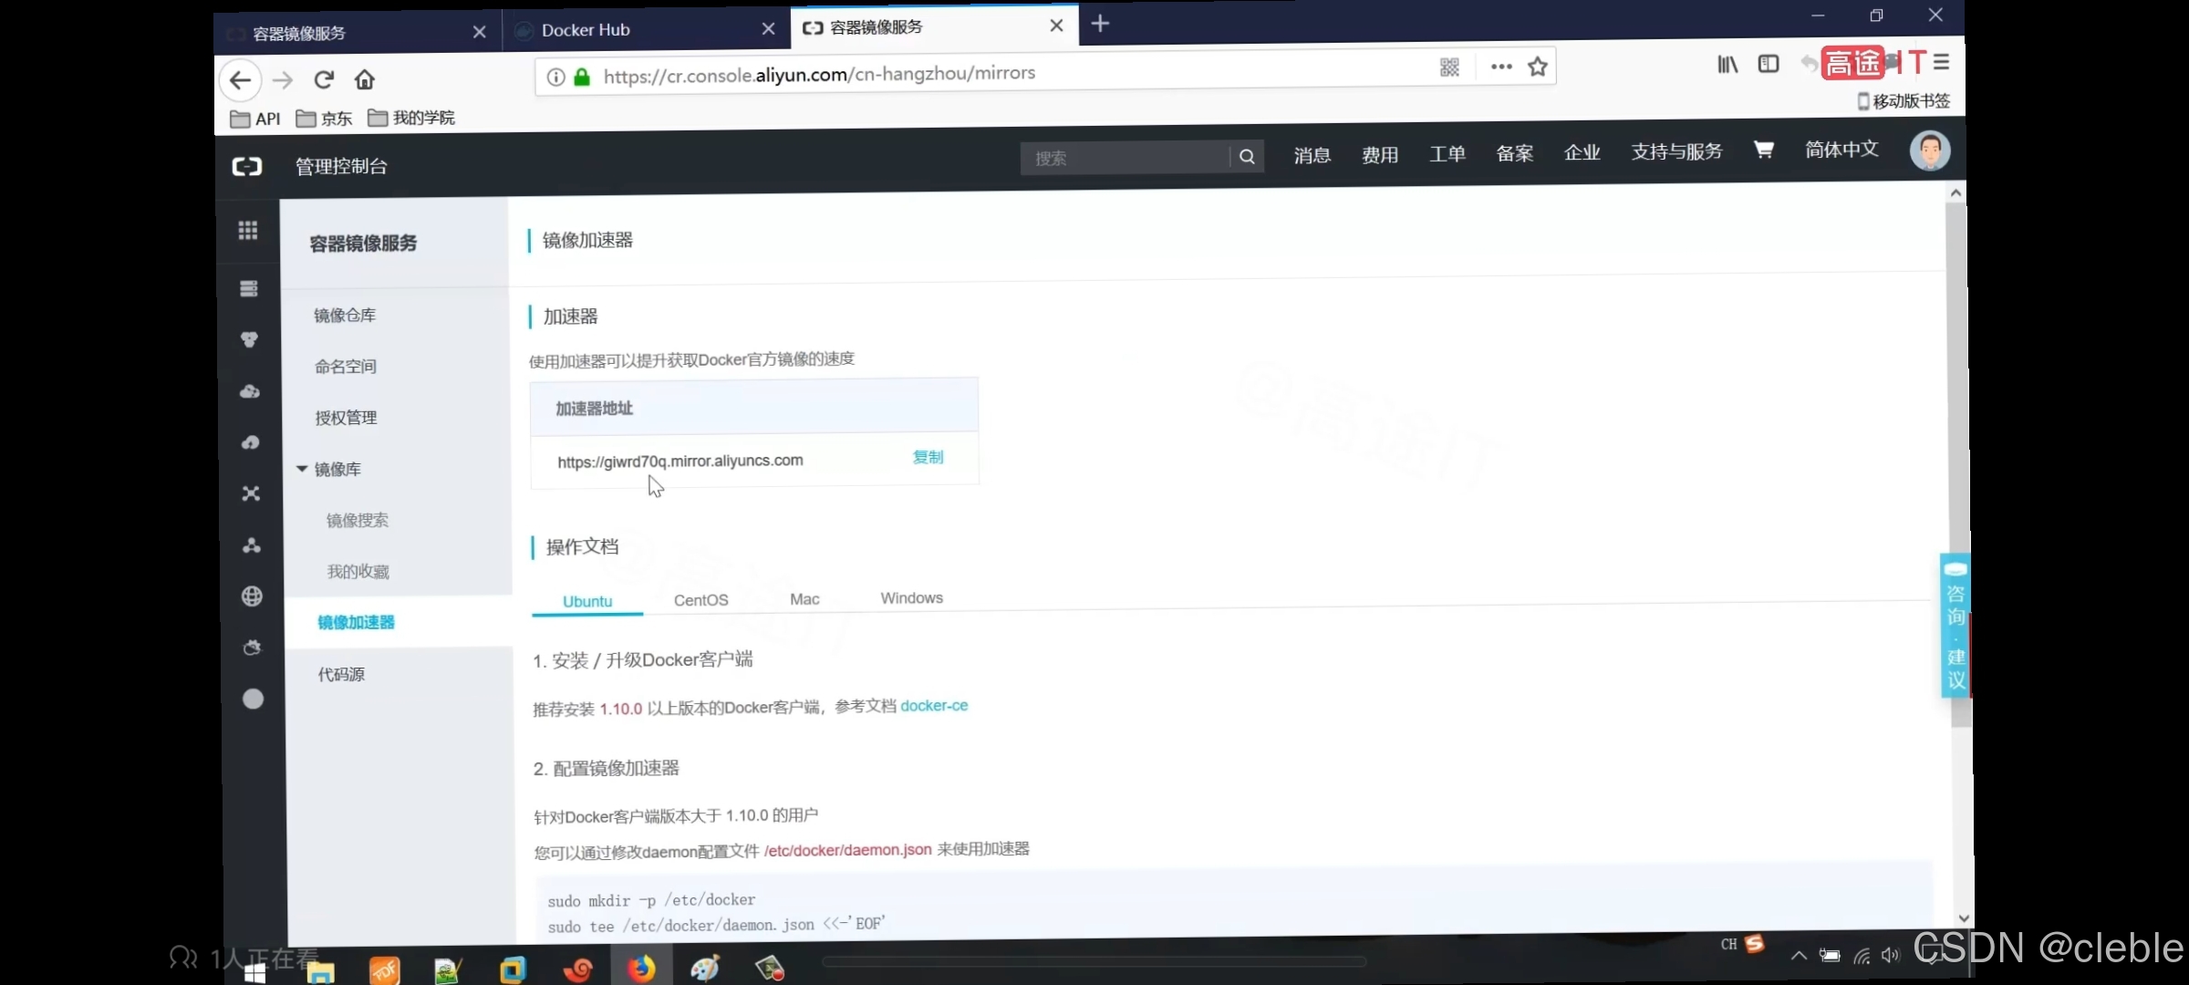Screen dimensions: 2189x985
Task: Collapse the 镜像库 tree section
Action: (302, 469)
